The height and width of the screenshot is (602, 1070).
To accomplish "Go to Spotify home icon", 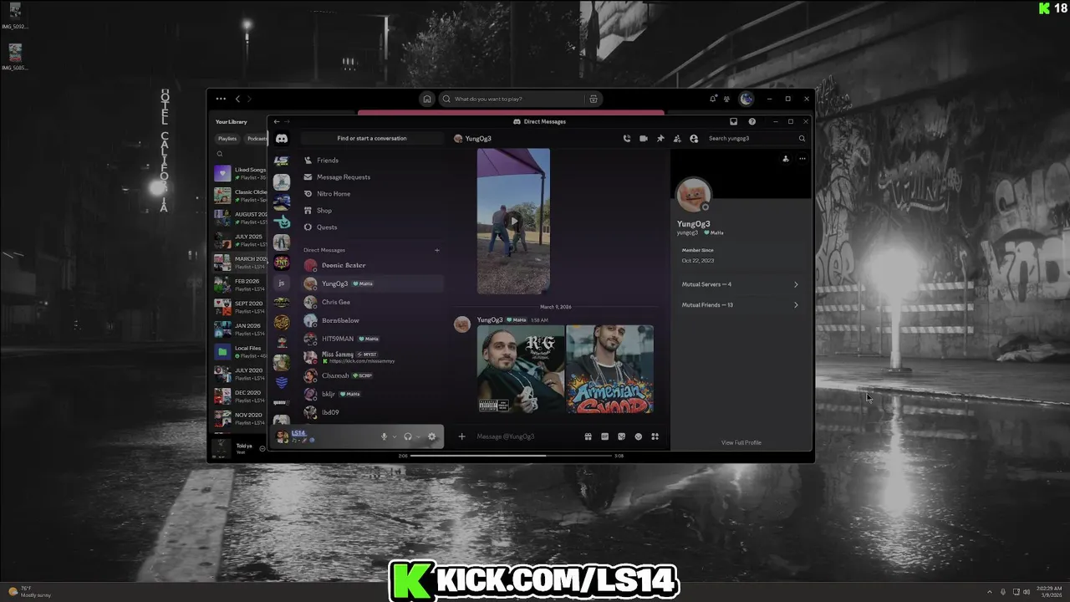I will (x=427, y=99).
